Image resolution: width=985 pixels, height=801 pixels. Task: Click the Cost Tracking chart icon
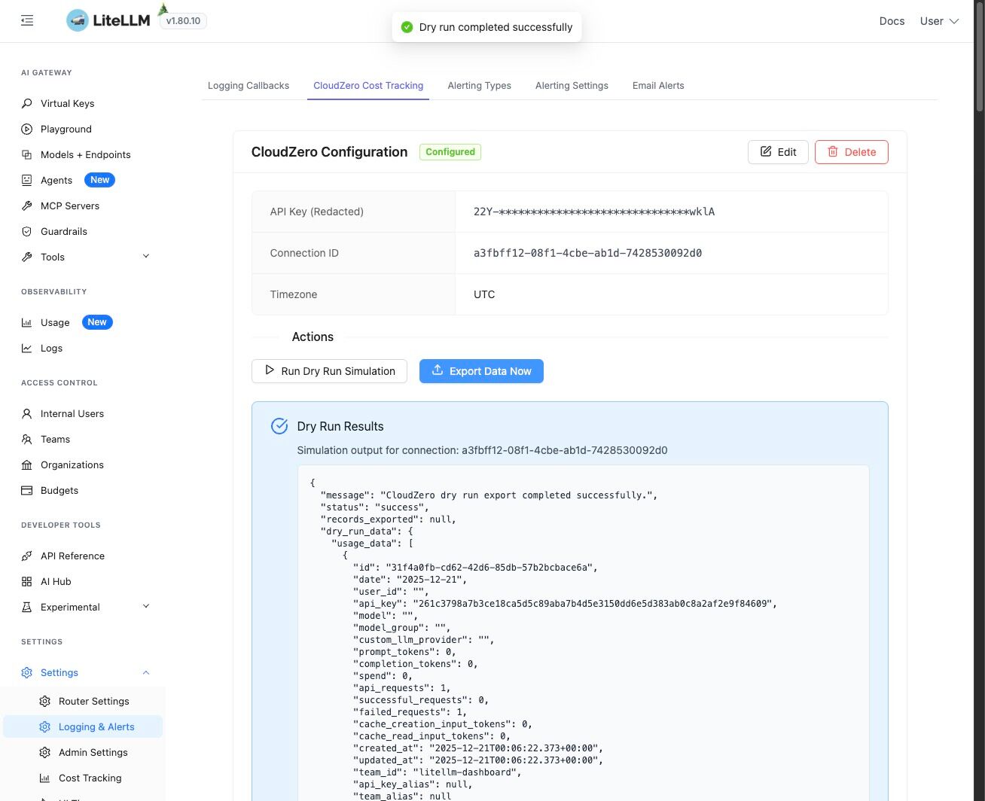pos(45,778)
